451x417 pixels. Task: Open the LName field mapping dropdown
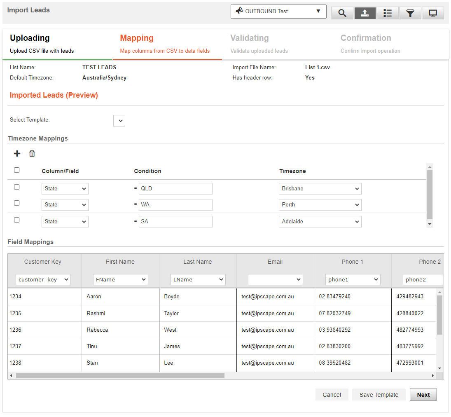[x=198, y=279]
